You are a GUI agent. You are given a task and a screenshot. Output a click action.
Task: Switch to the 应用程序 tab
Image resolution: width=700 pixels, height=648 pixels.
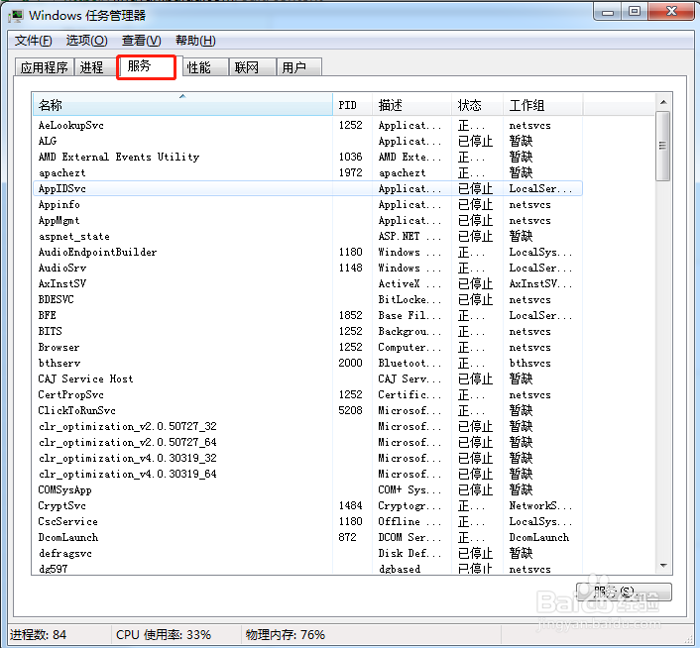pyautogui.click(x=44, y=67)
